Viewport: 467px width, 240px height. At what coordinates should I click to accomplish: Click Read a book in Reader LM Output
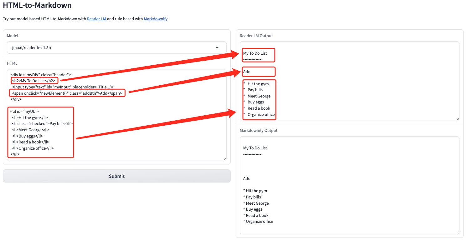point(259,108)
